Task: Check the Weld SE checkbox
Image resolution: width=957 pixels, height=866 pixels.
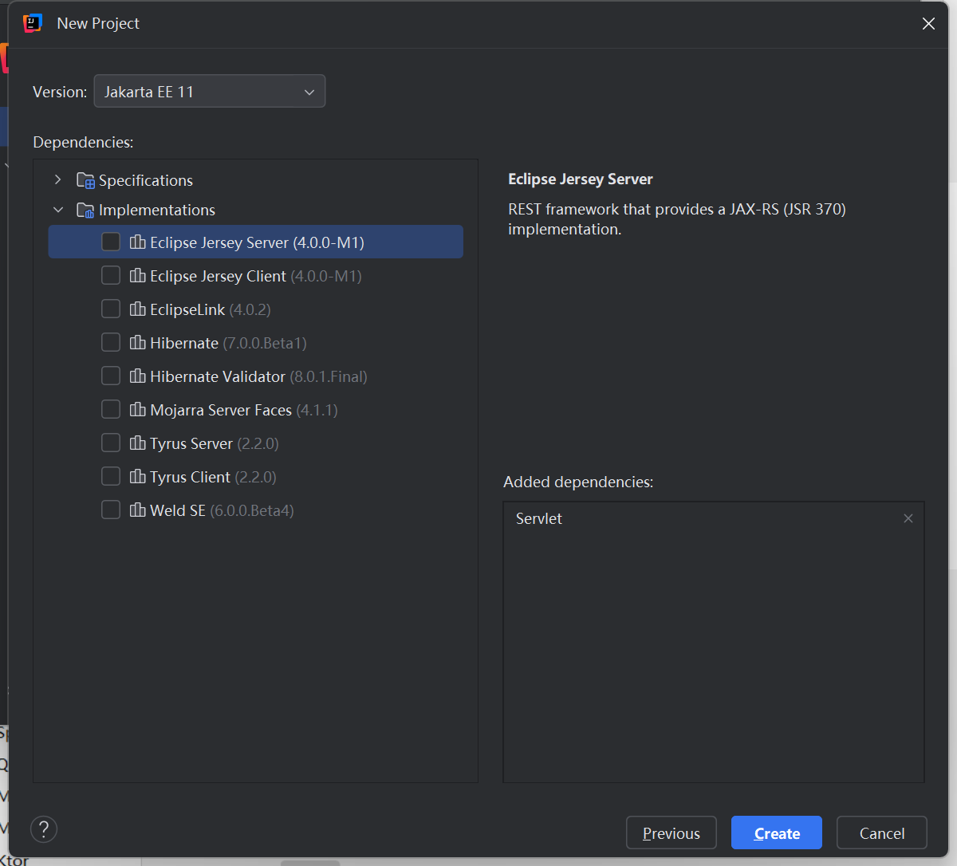Action: click(111, 510)
